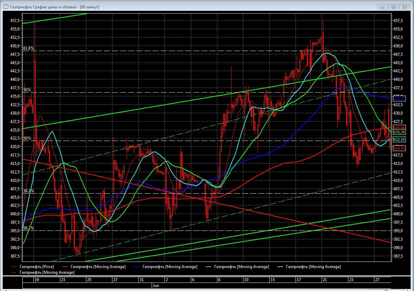Click date label 19 on time axis
This screenshot has height=291, width=414.
pyautogui.click(x=37, y=280)
